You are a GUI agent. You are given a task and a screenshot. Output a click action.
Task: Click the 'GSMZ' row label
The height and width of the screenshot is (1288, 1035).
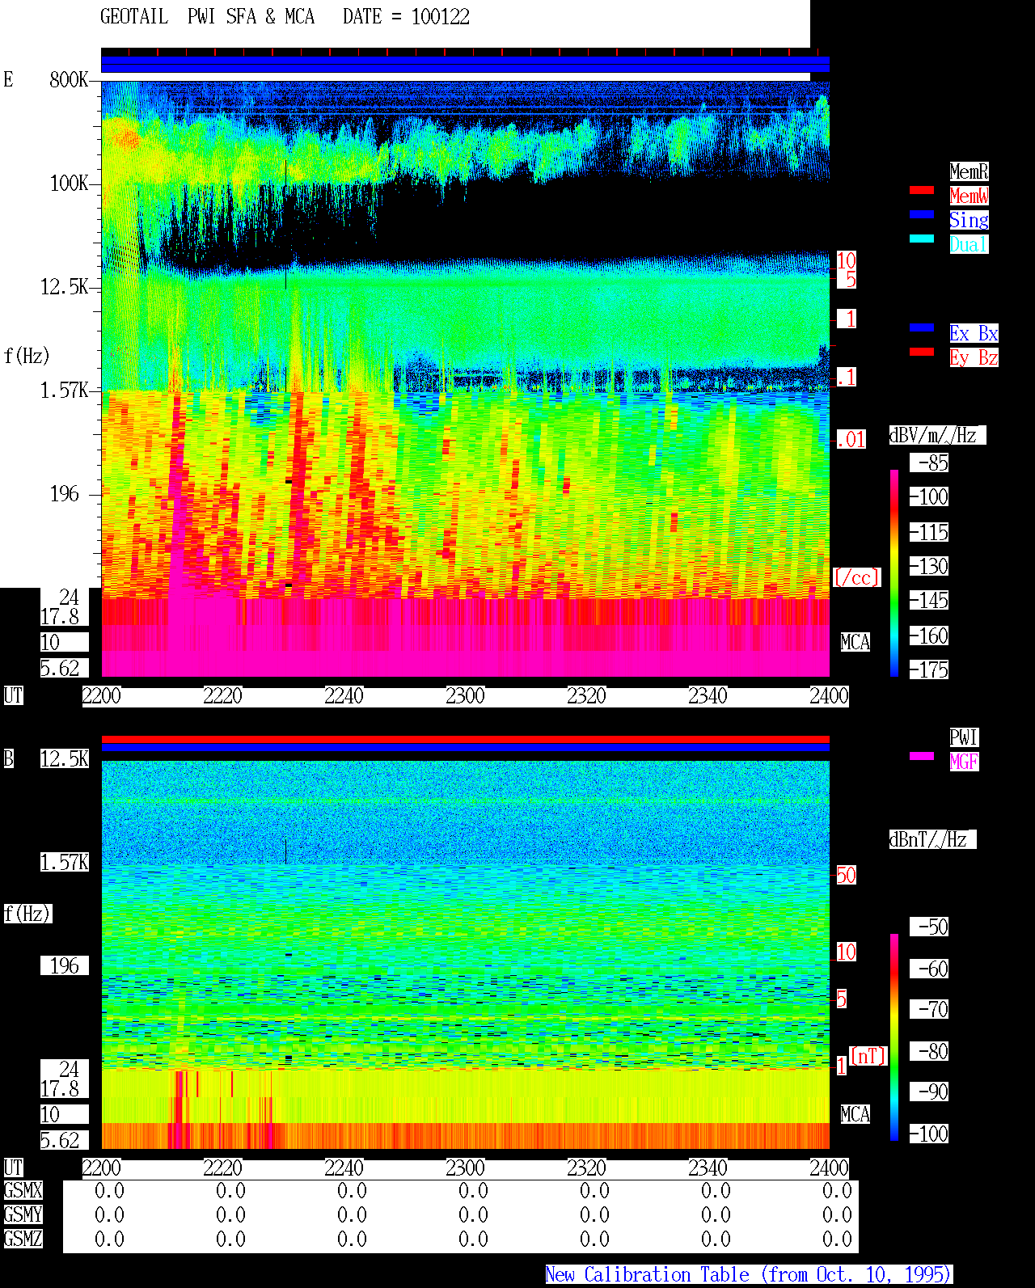pos(23,1239)
